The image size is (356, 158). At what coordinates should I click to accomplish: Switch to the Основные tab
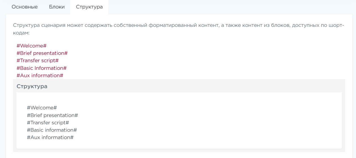pyautogui.click(x=24, y=7)
